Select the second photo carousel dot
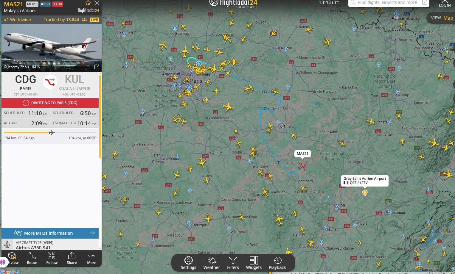Viewport: 455px width, 274px height. tap(49, 63)
